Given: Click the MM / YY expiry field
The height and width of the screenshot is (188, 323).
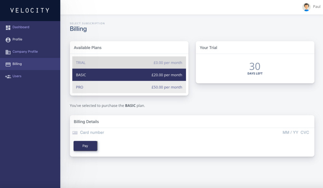Looking at the screenshot, I should point(290,132).
